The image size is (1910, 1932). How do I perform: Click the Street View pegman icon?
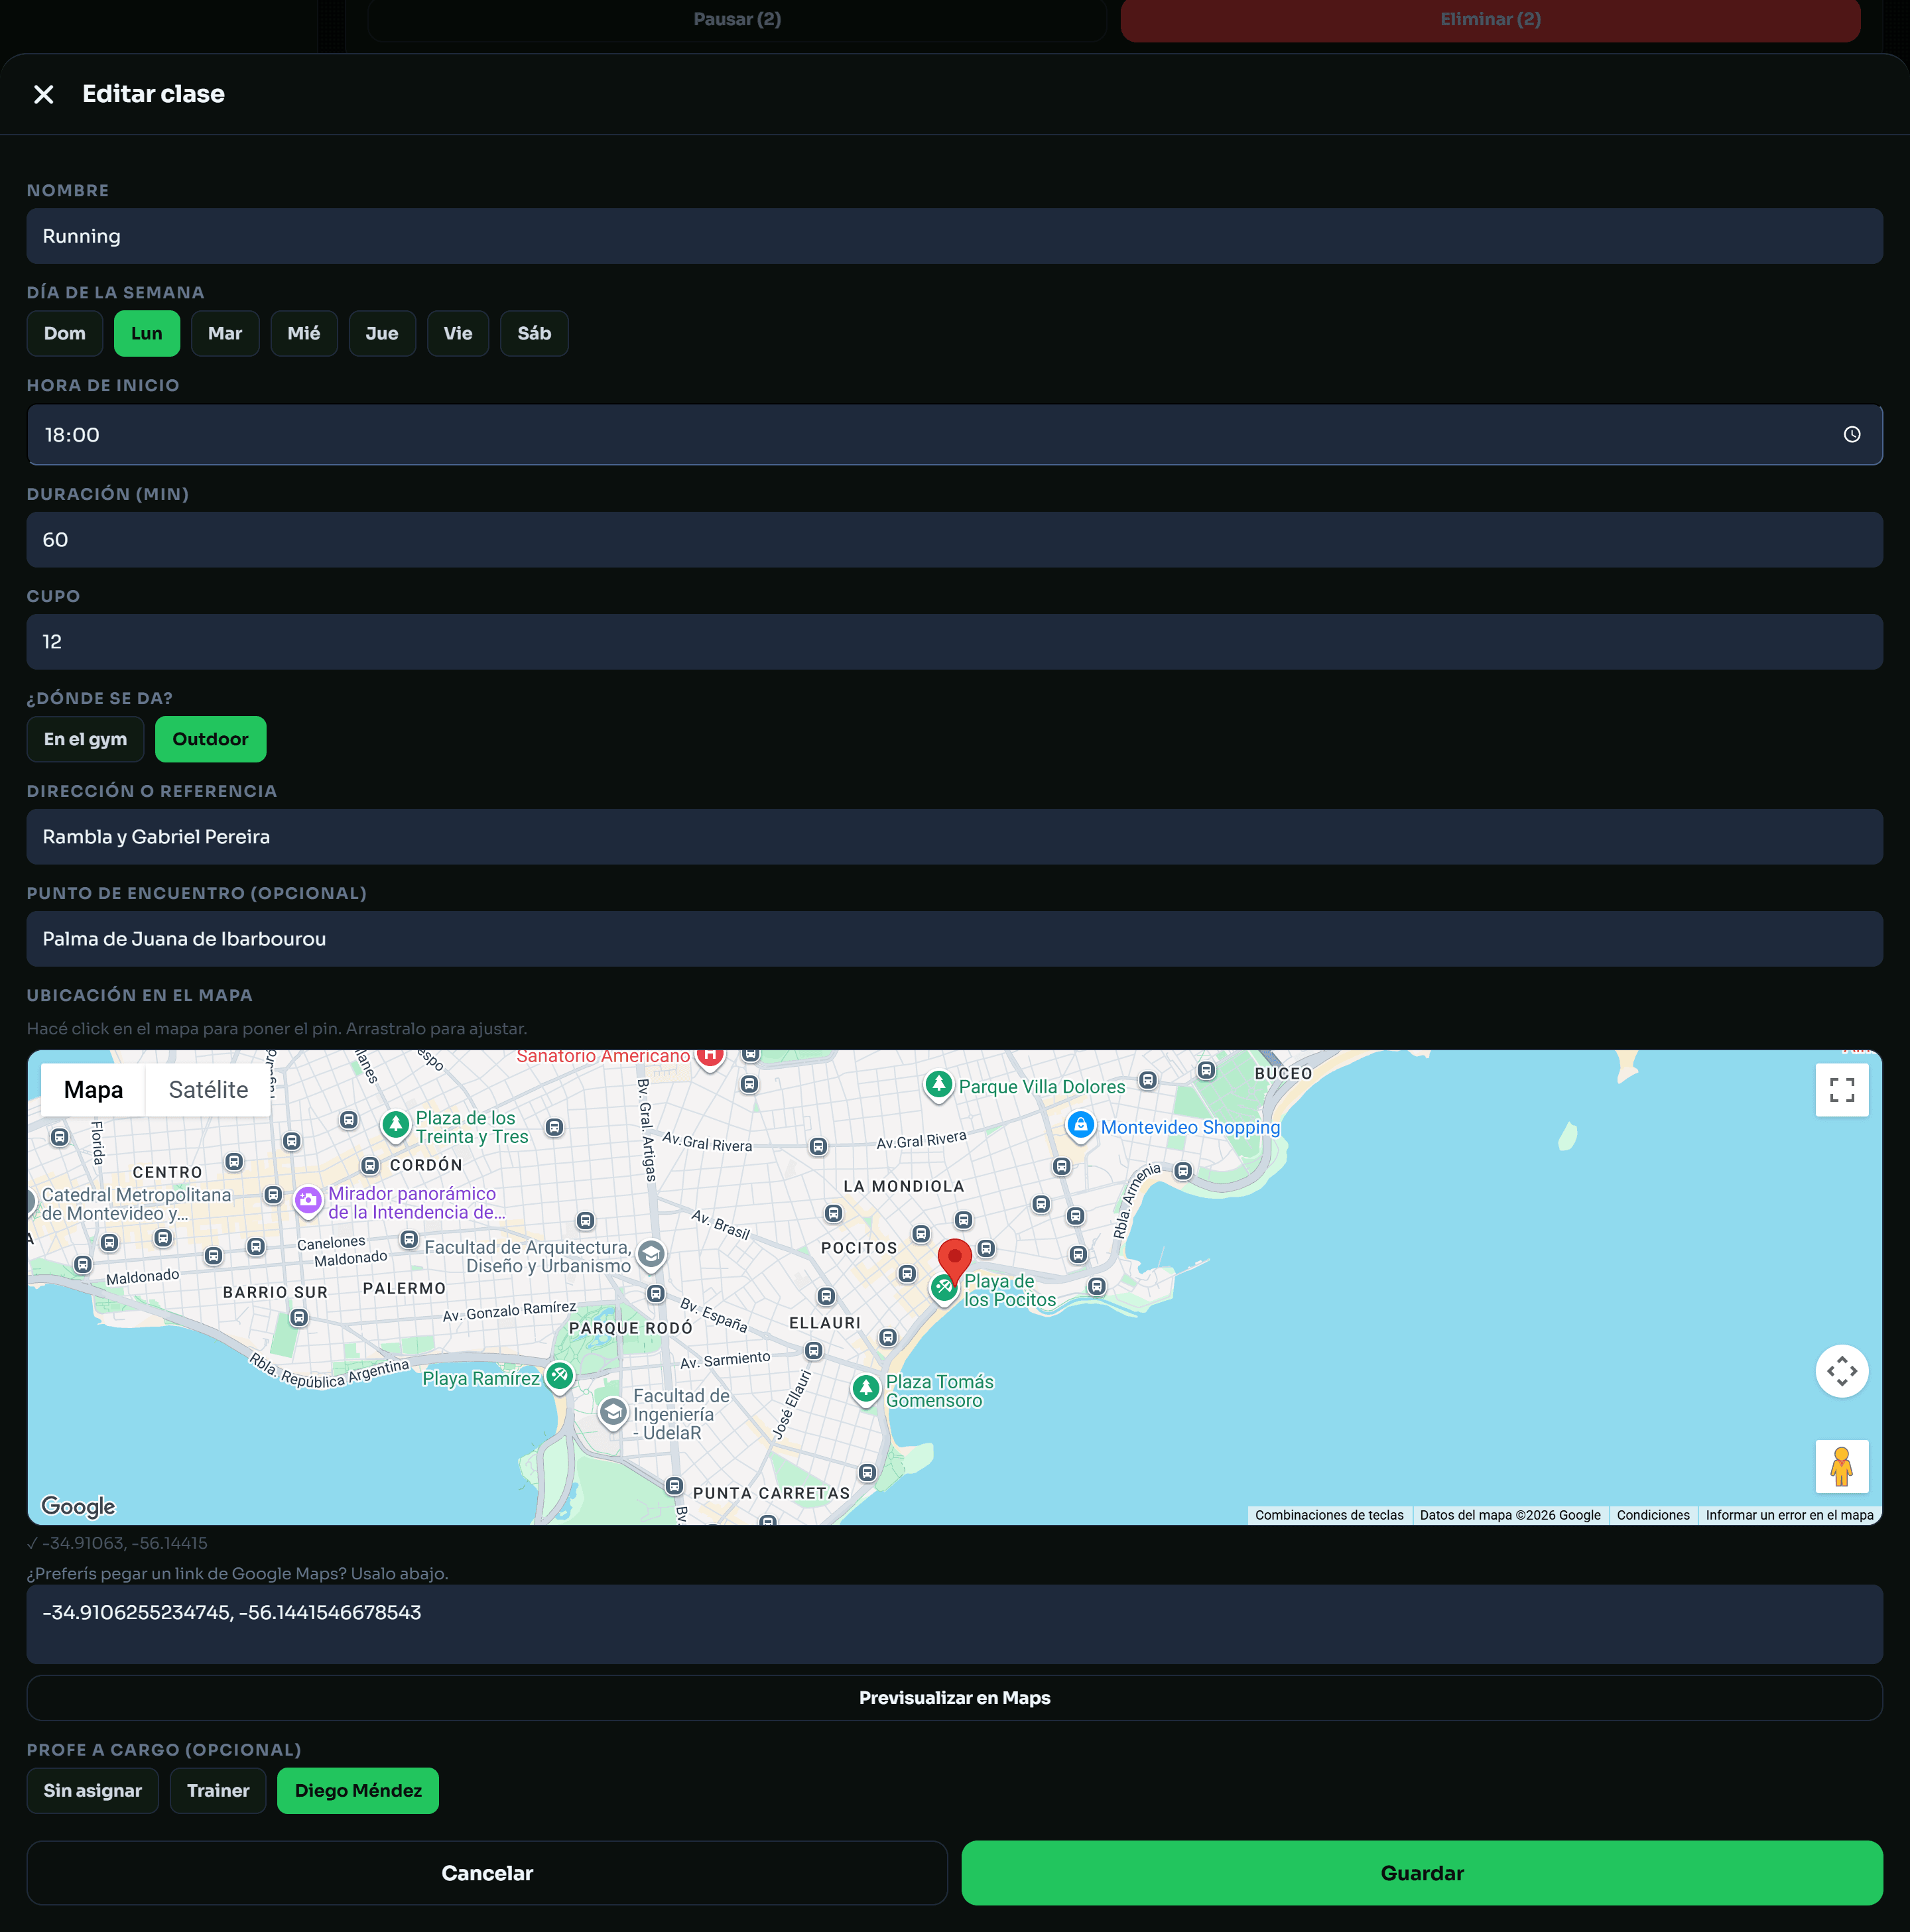point(1842,1467)
